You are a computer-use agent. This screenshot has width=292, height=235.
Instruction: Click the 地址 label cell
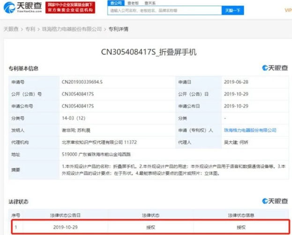[34, 155]
